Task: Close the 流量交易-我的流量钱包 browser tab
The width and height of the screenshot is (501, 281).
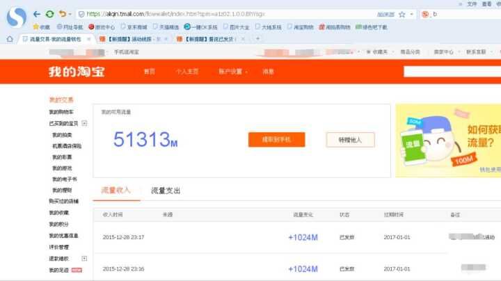Action: [89, 39]
